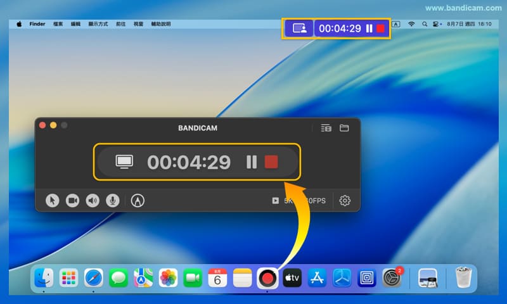Open Bandicam settings gear
Viewport: 507px width, 304px height.
(x=345, y=201)
